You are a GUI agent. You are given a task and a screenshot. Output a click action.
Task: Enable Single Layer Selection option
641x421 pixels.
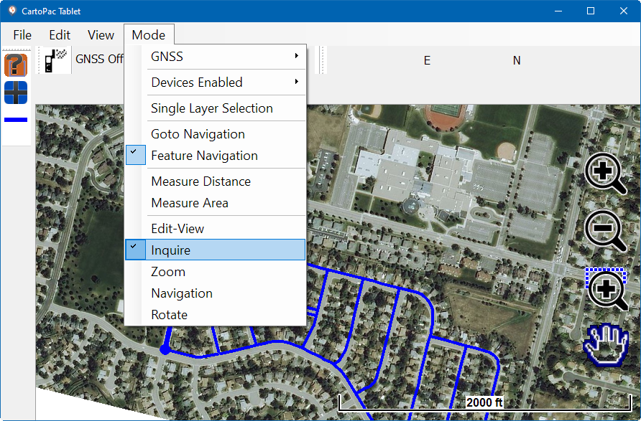click(211, 108)
